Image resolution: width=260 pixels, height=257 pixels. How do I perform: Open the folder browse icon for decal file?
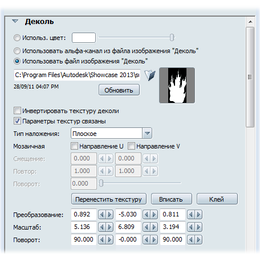click(150, 75)
